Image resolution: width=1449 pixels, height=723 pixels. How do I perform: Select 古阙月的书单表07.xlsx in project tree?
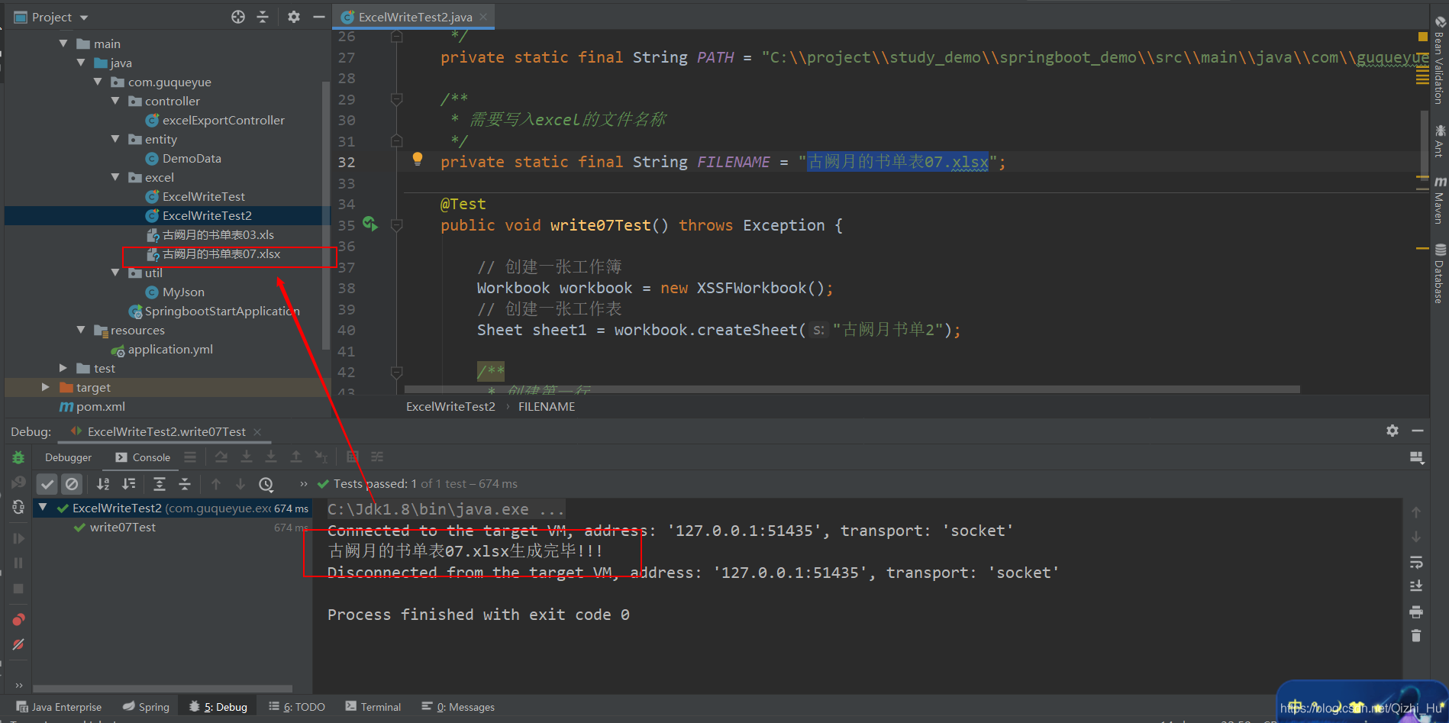pyautogui.click(x=213, y=254)
